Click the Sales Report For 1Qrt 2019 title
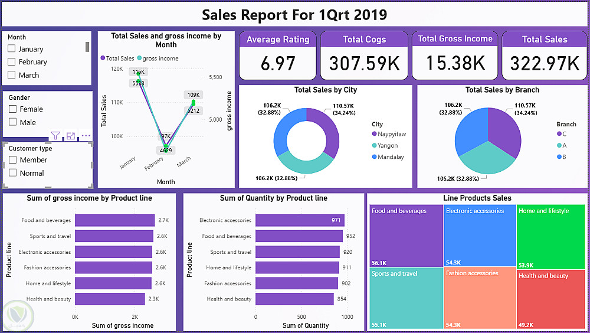Screen dimensions: 590x333 click(x=294, y=15)
